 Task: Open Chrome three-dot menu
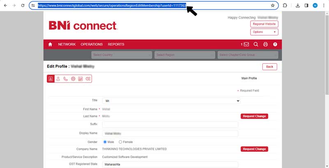[324, 5]
